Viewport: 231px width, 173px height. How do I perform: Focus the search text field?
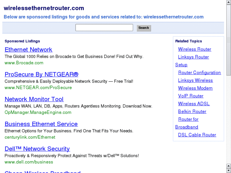[104, 28]
